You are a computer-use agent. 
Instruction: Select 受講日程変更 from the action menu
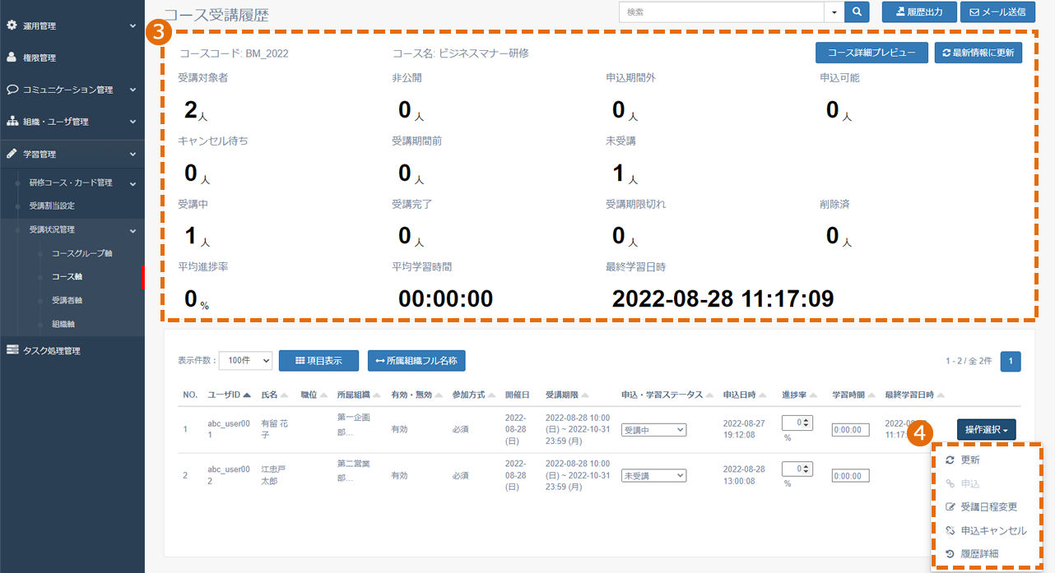click(x=988, y=507)
